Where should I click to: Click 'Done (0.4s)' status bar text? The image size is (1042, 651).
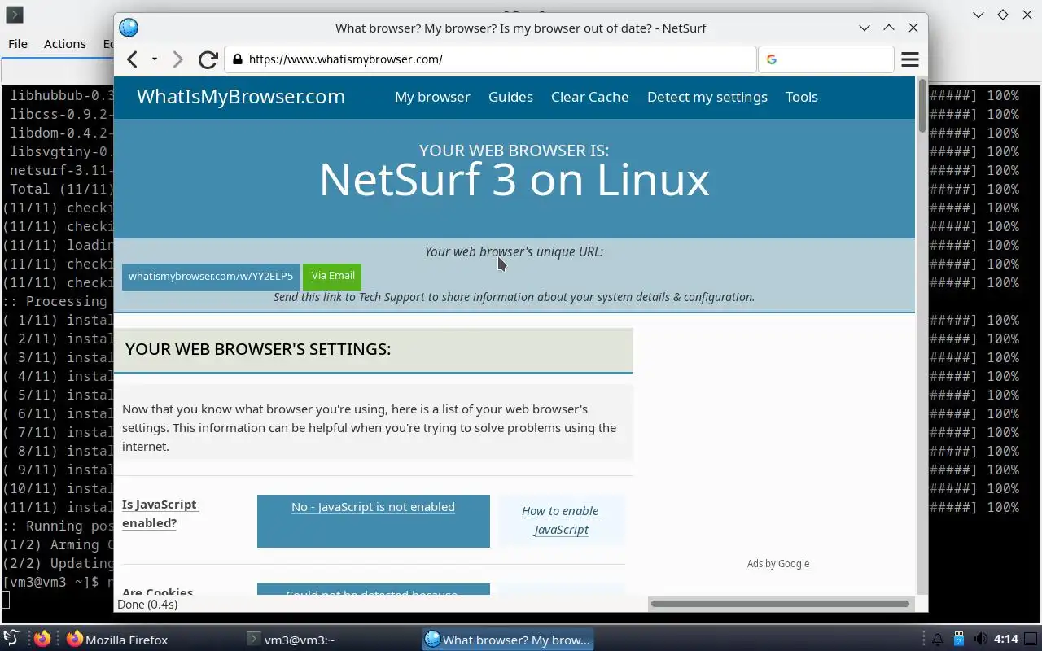coord(147,604)
